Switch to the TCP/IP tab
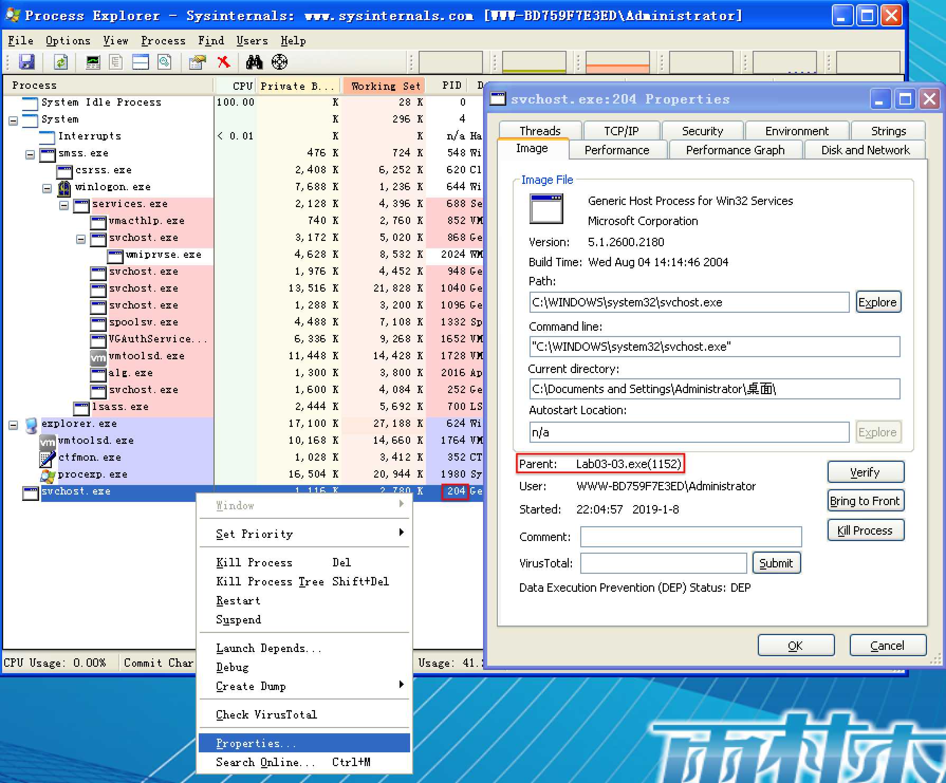Viewport: 946px width, 783px height. 621,130
